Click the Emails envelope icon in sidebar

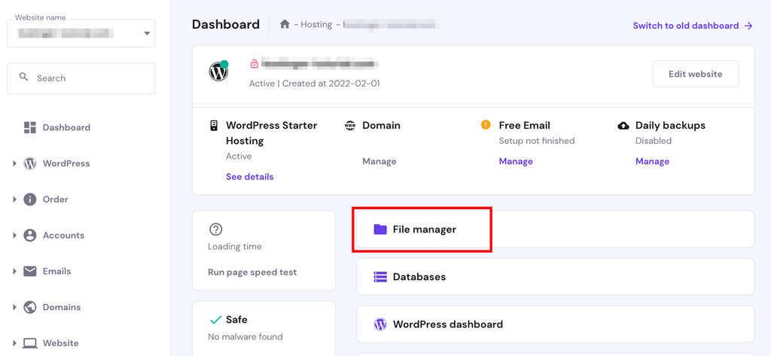point(30,271)
